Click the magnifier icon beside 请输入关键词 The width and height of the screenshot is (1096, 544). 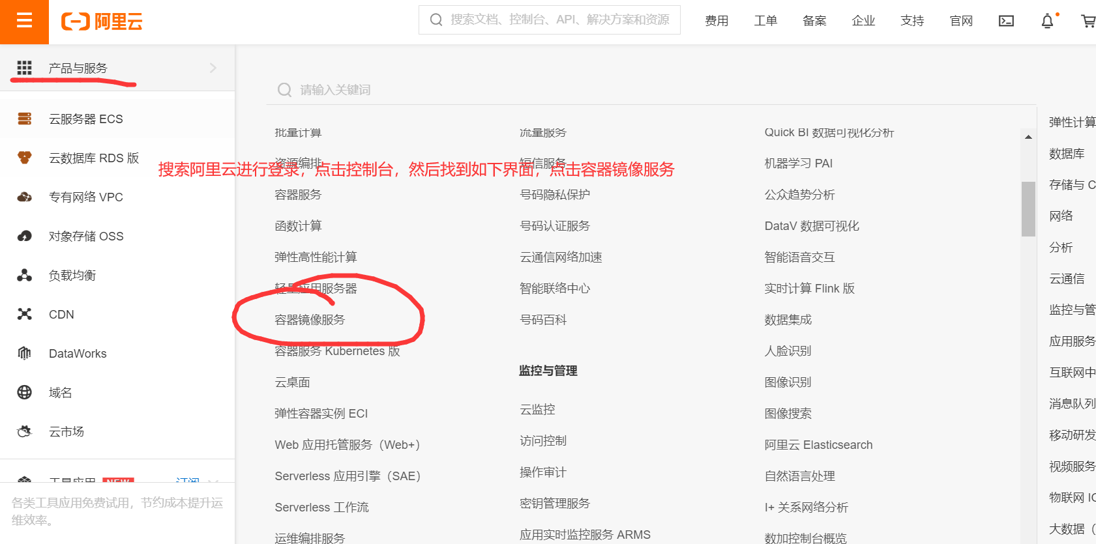[284, 89]
